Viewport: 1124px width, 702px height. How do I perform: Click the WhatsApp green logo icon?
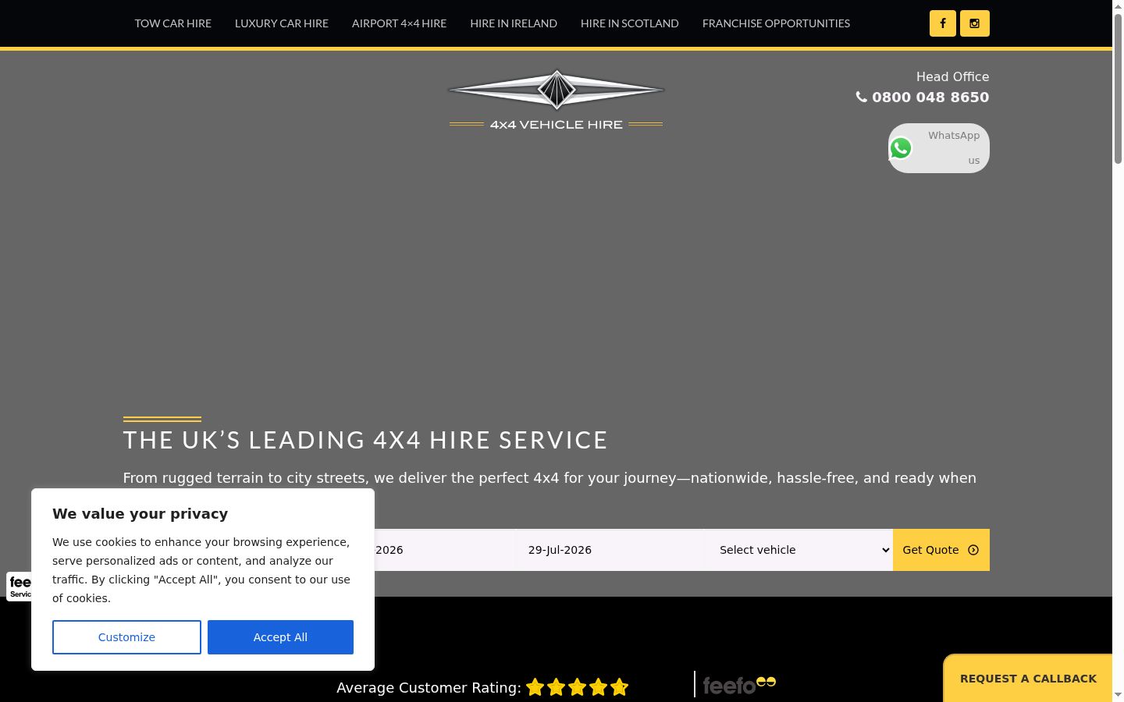coord(901,148)
